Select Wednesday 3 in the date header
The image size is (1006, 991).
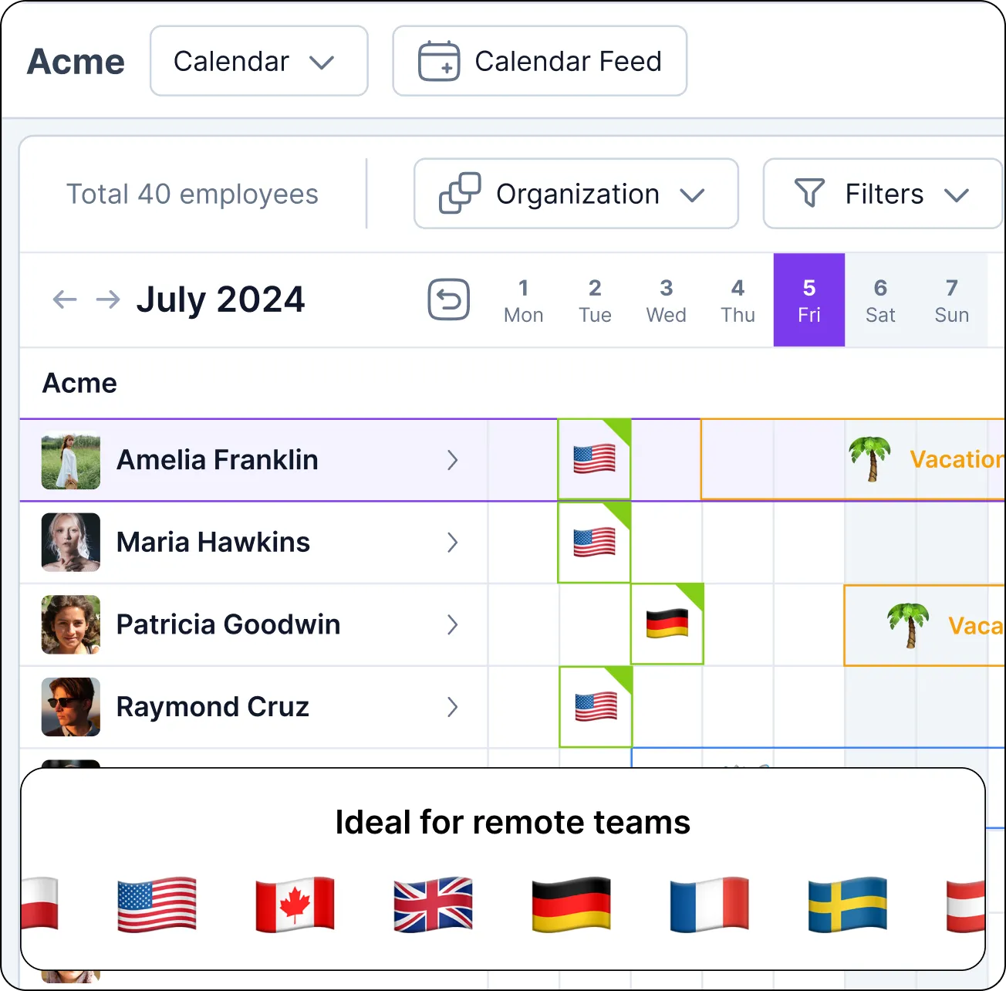(667, 300)
